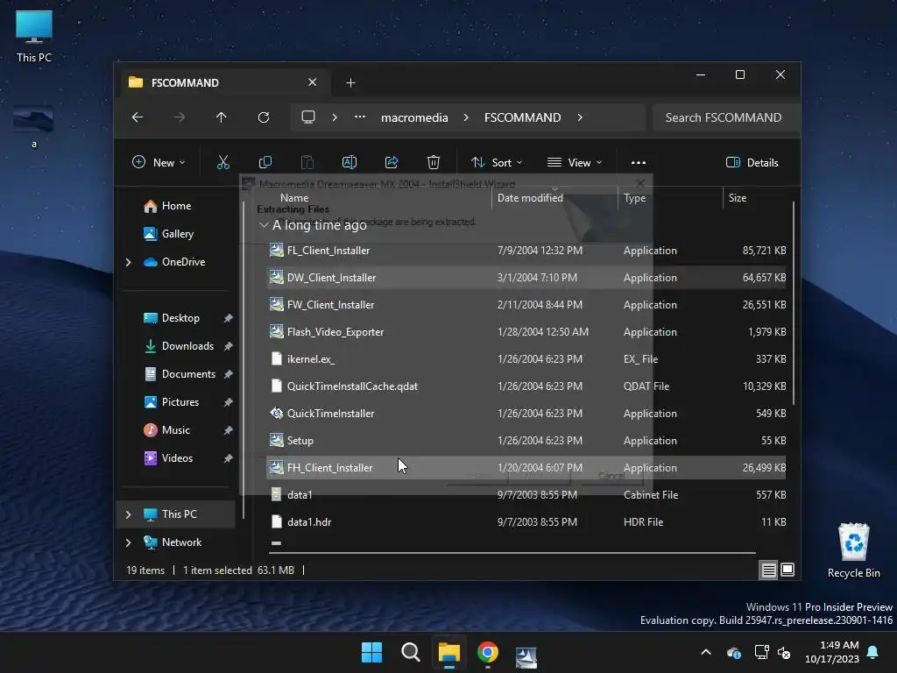Open Recycle Bin on desktop
This screenshot has width=897, height=673.
click(x=853, y=550)
